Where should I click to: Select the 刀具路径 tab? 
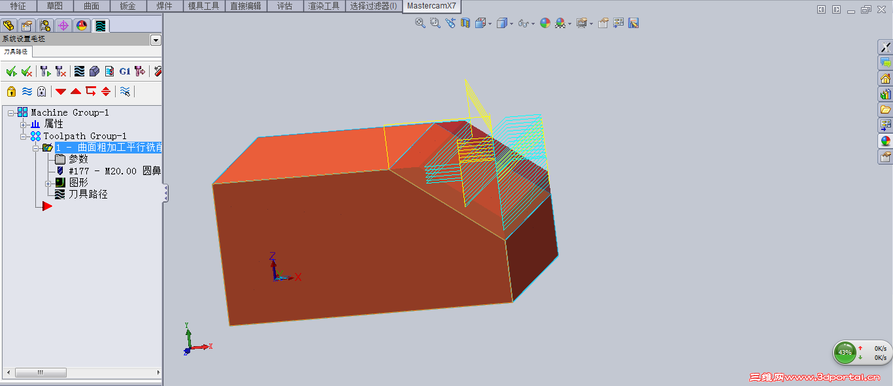tap(16, 52)
